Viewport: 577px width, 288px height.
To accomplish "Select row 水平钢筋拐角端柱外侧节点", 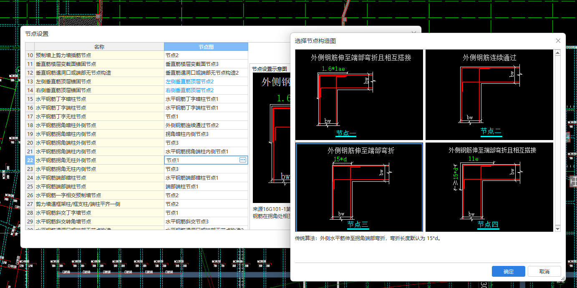I will coord(99,143).
